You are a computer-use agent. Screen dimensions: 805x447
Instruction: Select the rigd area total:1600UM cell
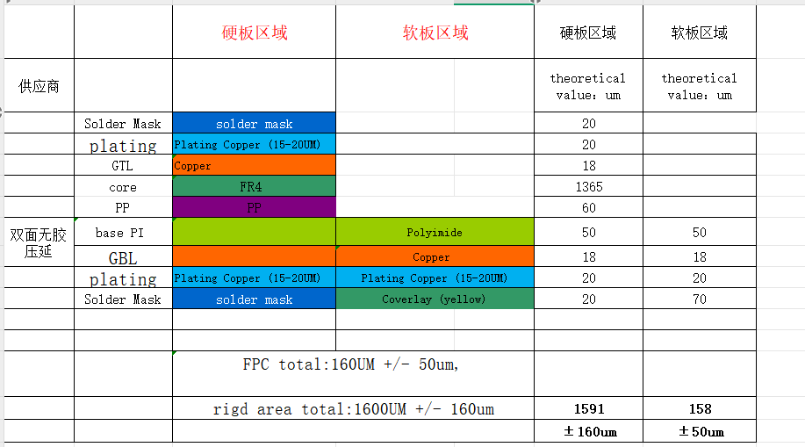pyautogui.click(x=352, y=408)
